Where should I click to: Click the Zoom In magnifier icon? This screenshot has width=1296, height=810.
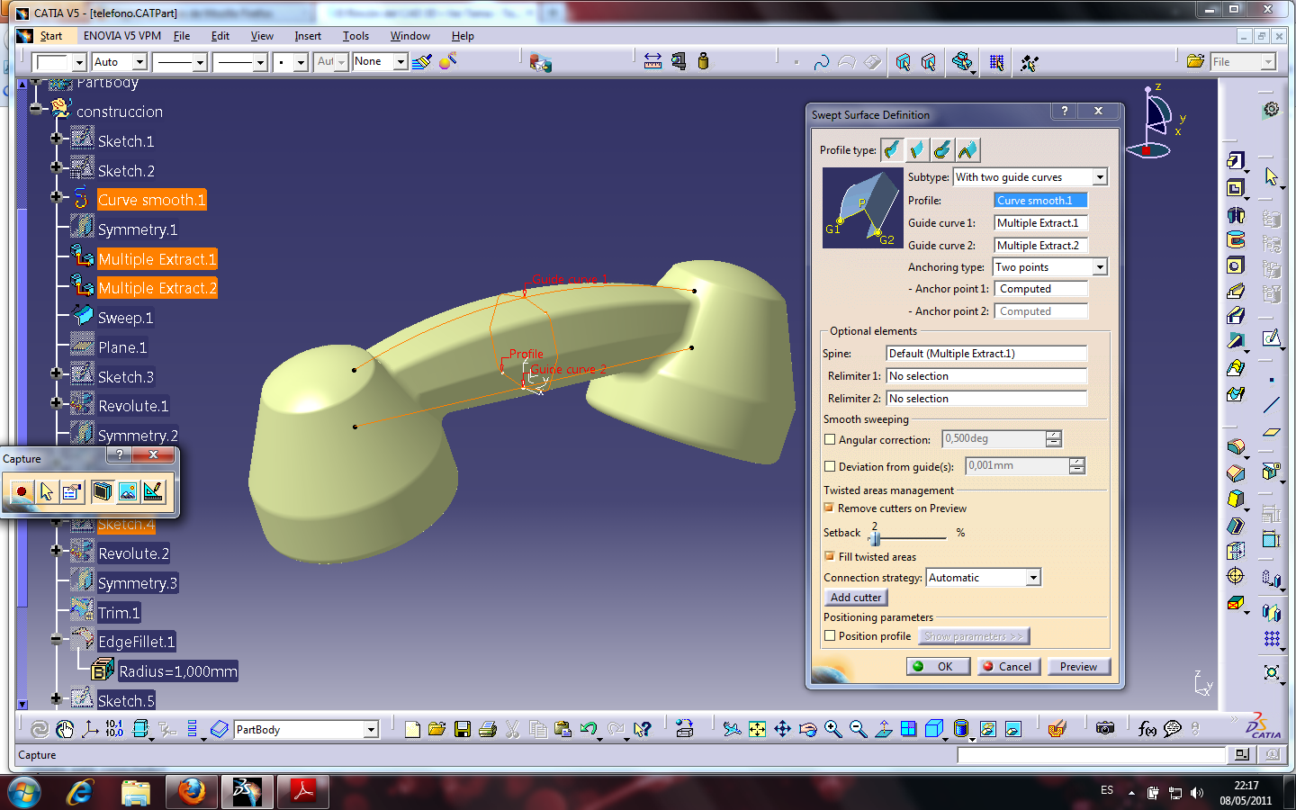point(832,729)
